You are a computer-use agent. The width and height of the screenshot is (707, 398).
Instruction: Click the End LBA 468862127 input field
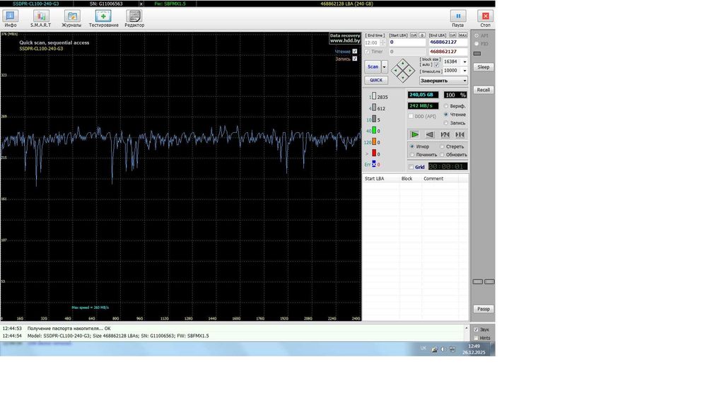448,42
